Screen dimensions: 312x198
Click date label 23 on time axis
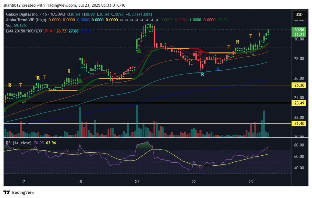pos(251,182)
